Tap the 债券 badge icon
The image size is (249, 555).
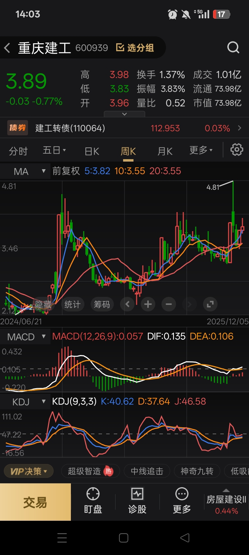18,128
